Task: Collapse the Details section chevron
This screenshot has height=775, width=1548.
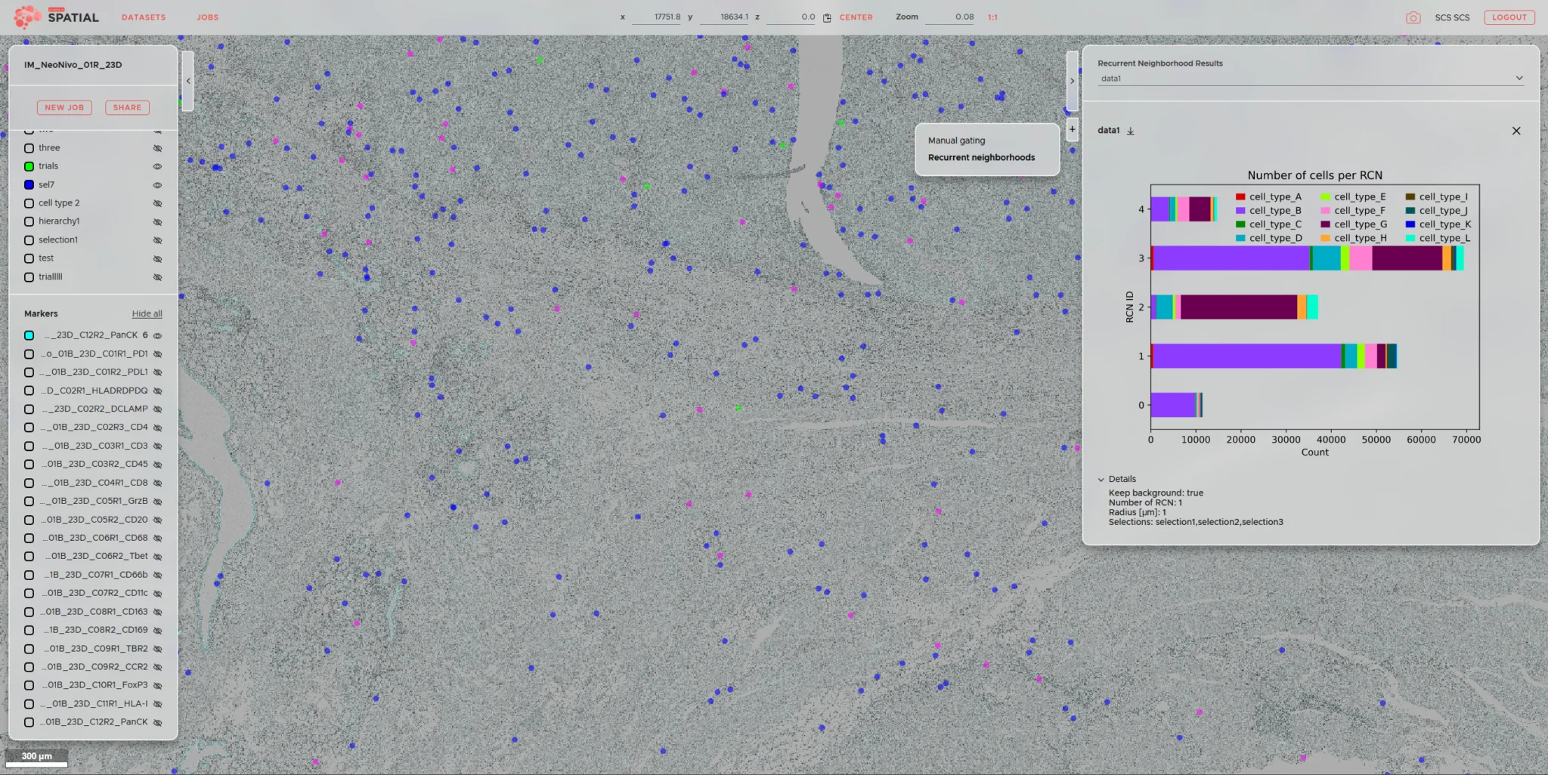Action: point(1101,480)
